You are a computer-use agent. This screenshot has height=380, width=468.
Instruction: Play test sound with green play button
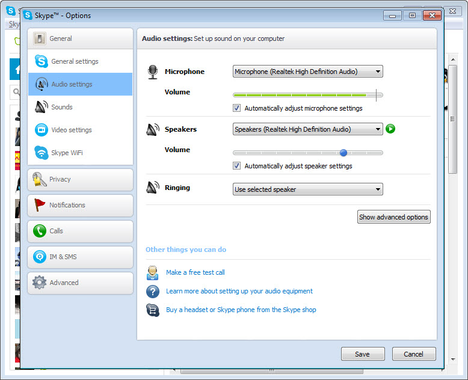click(390, 129)
